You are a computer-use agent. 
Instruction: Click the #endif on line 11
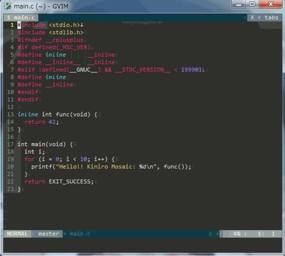[x=28, y=100]
